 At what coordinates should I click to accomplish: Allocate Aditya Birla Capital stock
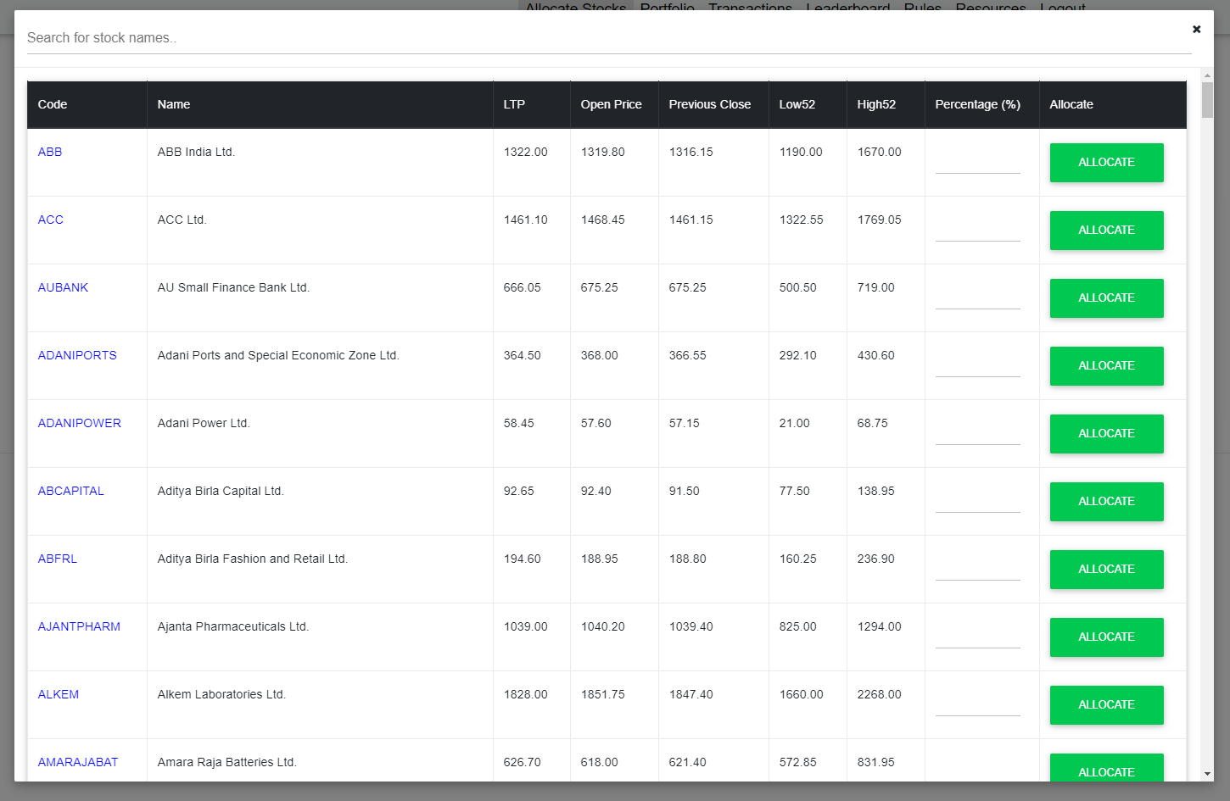click(1106, 502)
